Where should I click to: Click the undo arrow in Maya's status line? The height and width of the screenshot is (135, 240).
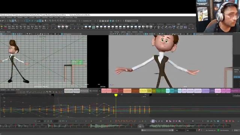coord(1,21)
